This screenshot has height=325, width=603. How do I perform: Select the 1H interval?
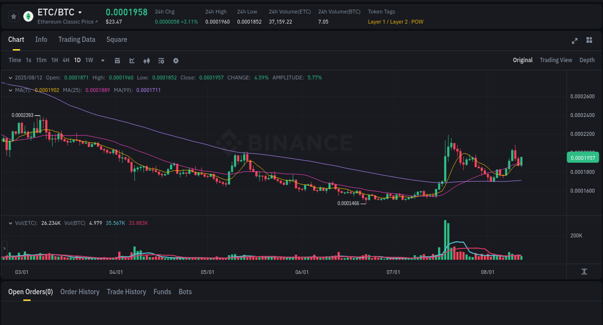point(55,60)
